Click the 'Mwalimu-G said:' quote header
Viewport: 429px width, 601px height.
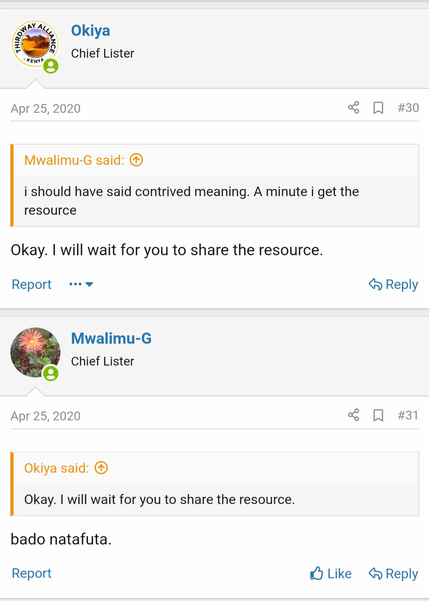click(74, 160)
